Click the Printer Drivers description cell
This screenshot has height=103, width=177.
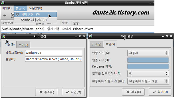click(83, 29)
